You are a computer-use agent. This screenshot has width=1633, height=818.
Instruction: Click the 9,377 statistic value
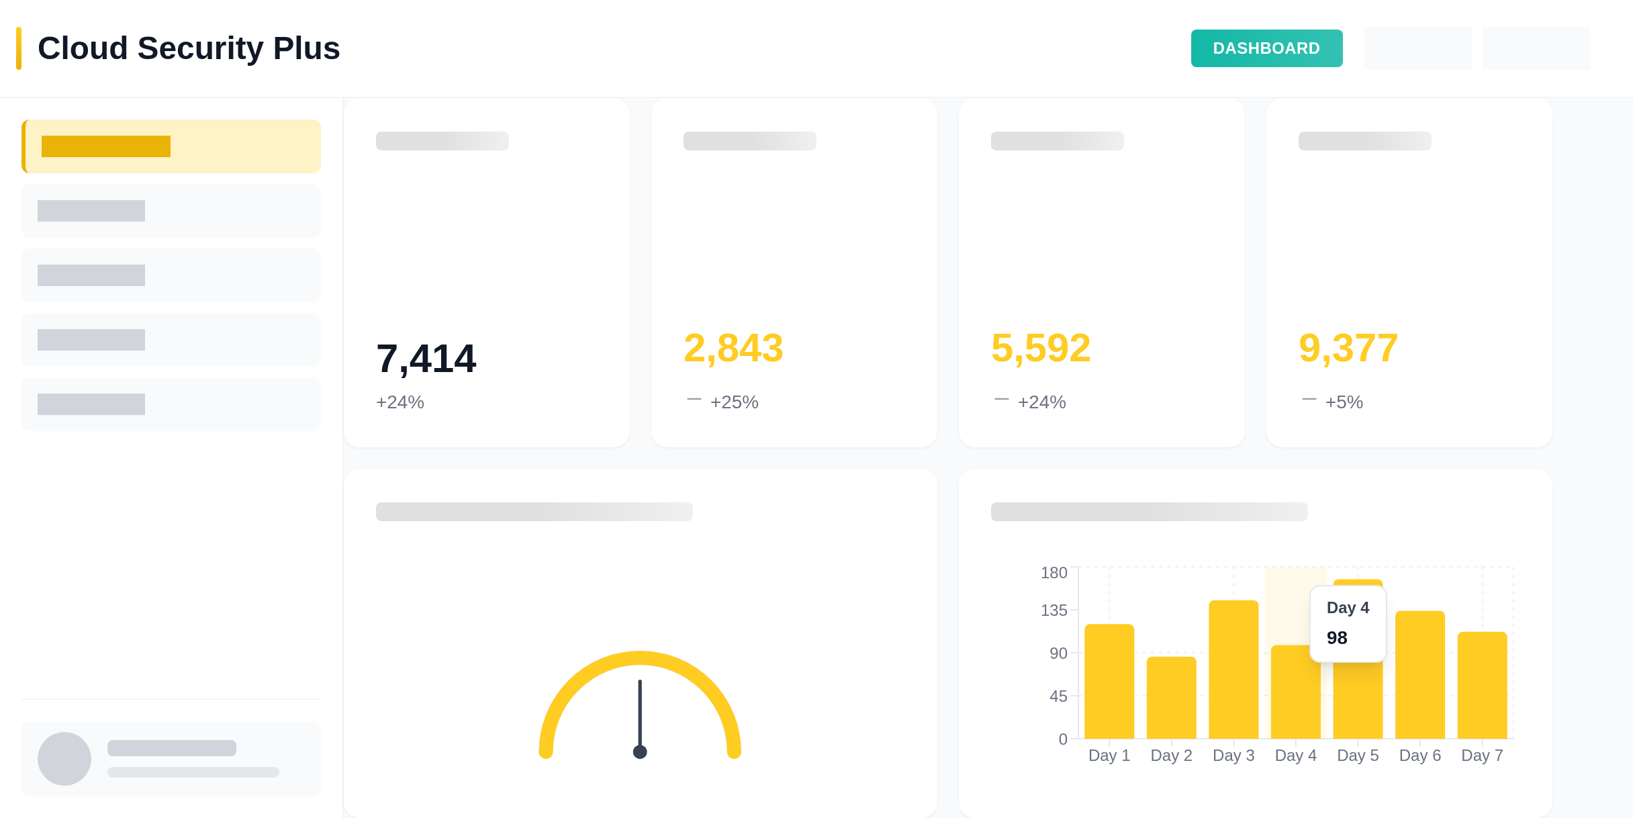click(x=1348, y=348)
